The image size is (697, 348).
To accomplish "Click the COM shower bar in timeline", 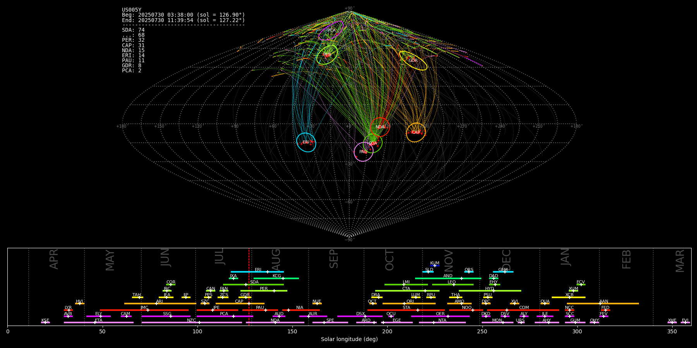I will click(x=524, y=310).
